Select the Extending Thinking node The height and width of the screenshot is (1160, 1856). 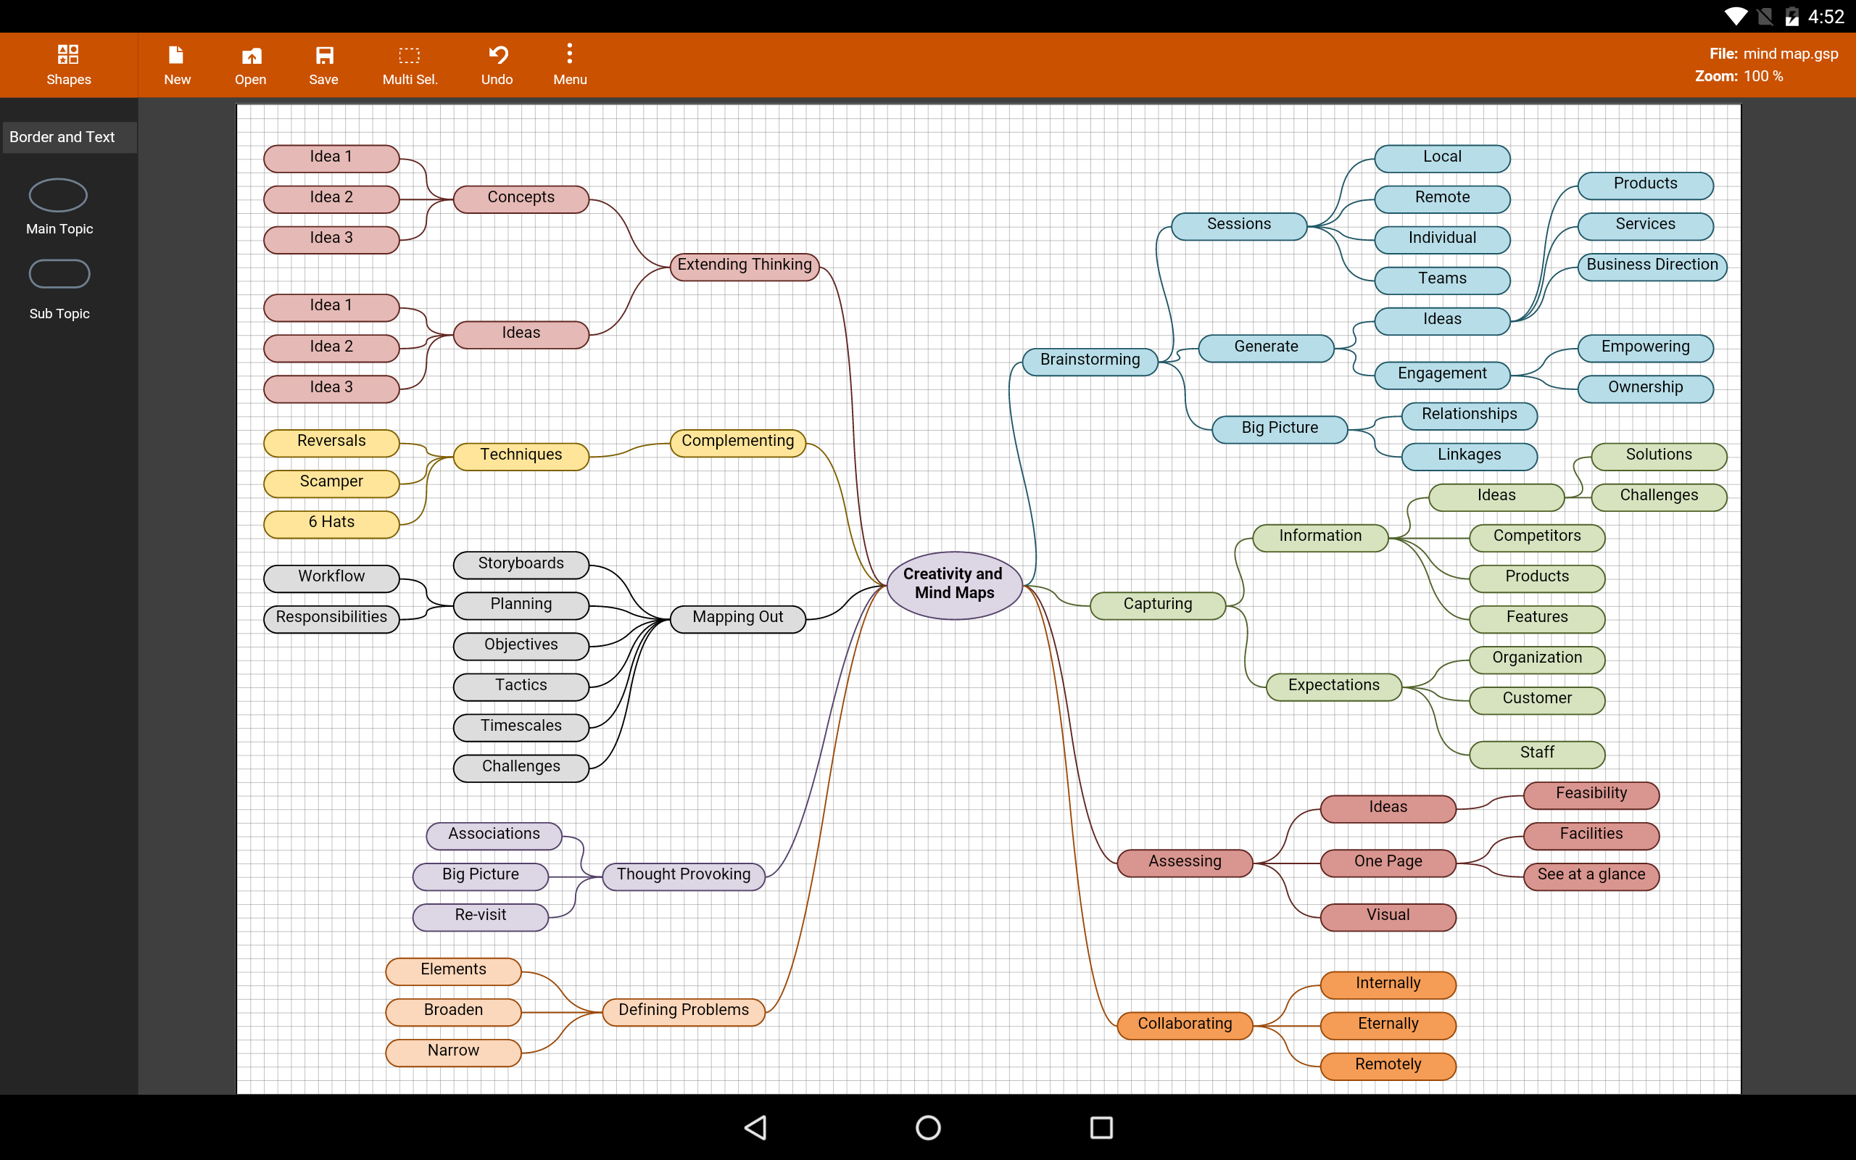744,265
